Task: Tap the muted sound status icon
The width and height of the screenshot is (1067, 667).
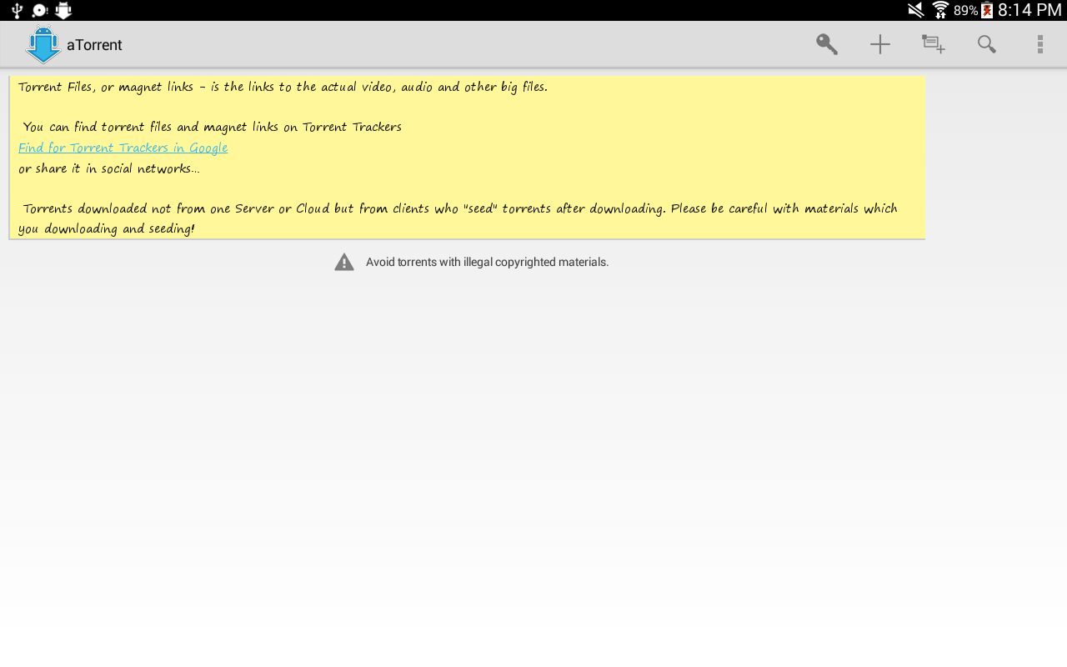Action: point(916,10)
